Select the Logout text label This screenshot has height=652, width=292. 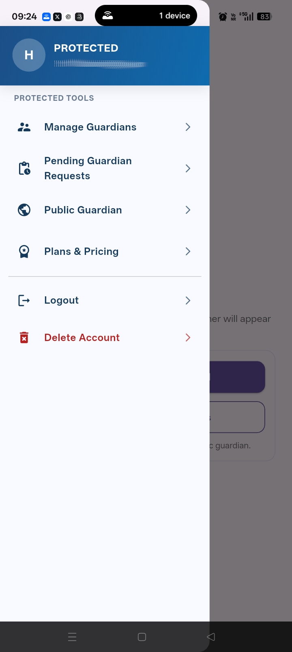coord(62,300)
